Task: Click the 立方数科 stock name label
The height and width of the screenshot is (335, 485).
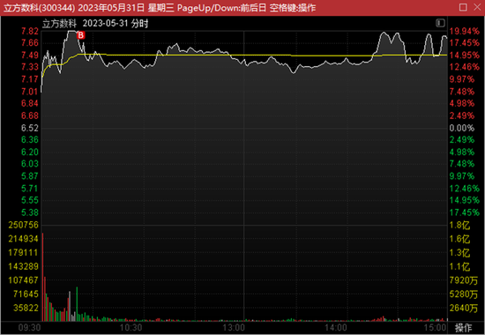Action: [59, 24]
